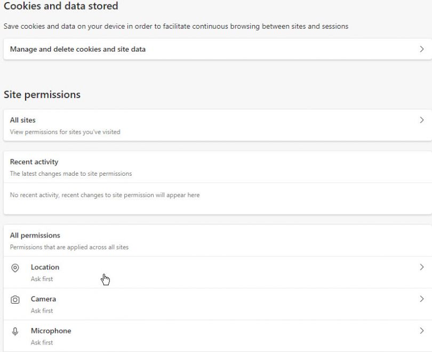Expand the Camera row chevron
432x352 pixels.
(x=421, y=299)
